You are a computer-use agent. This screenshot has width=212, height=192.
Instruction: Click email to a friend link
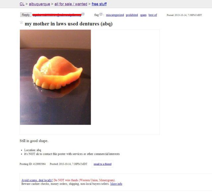pyautogui.click(x=102, y=164)
